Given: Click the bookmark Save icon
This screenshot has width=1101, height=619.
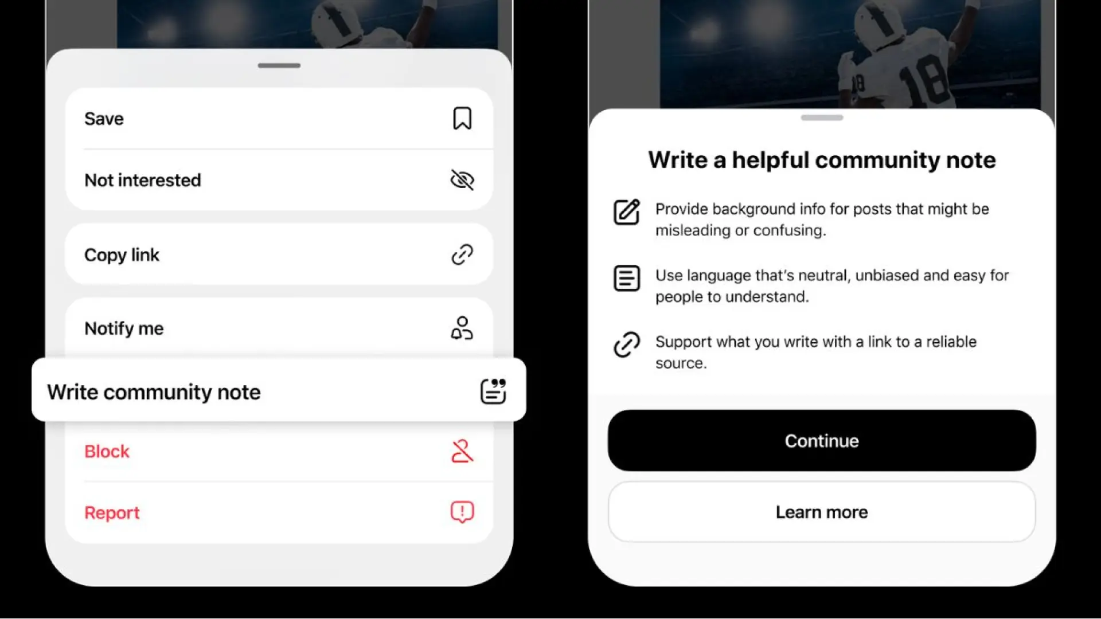Looking at the screenshot, I should point(462,118).
